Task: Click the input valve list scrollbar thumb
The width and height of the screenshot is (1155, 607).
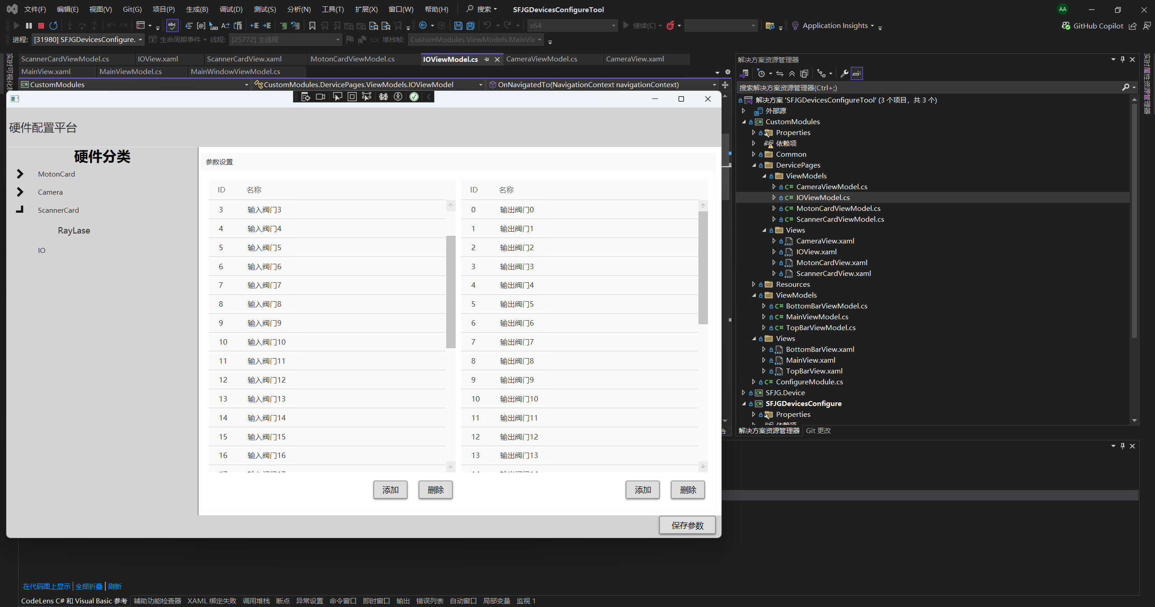Action: tap(450, 291)
